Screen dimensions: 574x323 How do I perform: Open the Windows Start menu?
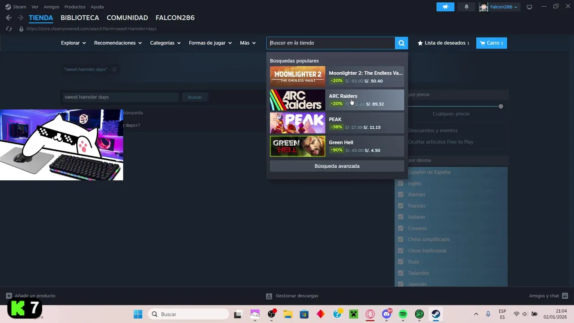click(138, 314)
